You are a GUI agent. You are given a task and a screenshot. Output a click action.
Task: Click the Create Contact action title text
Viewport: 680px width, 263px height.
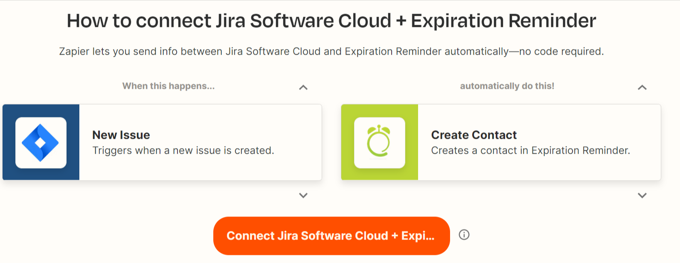[x=474, y=135]
